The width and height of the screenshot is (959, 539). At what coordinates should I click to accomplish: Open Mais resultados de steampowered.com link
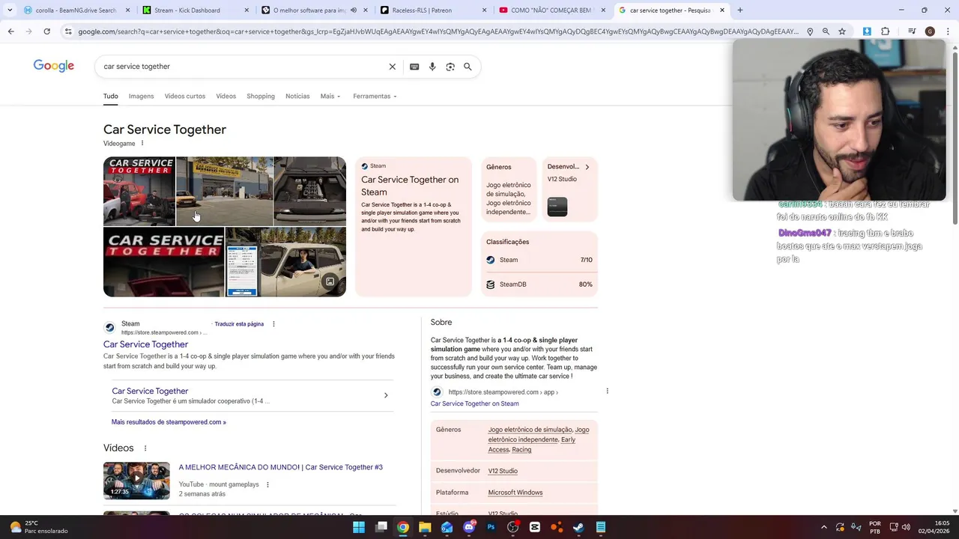pos(169,422)
